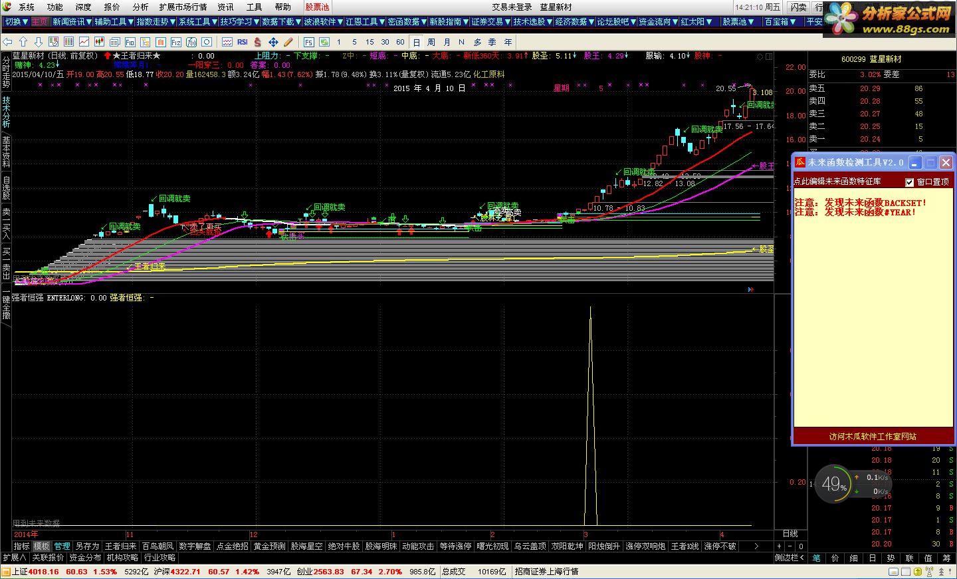
Task: Select the 季 quarterly period
Action: 492,42
